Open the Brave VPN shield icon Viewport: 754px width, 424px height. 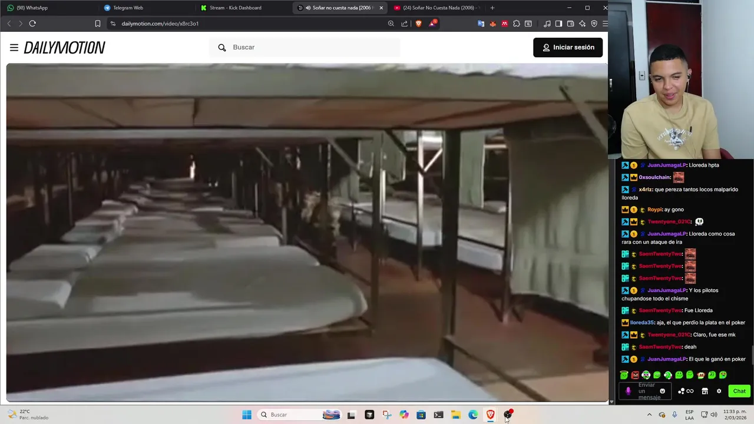[x=594, y=24]
